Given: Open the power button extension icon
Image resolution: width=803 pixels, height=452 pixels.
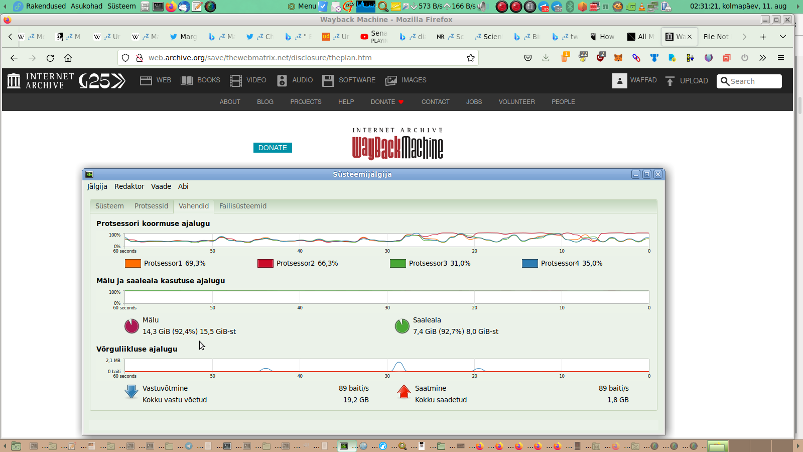Looking at the screenshot, I should click(x=745, y=58).
